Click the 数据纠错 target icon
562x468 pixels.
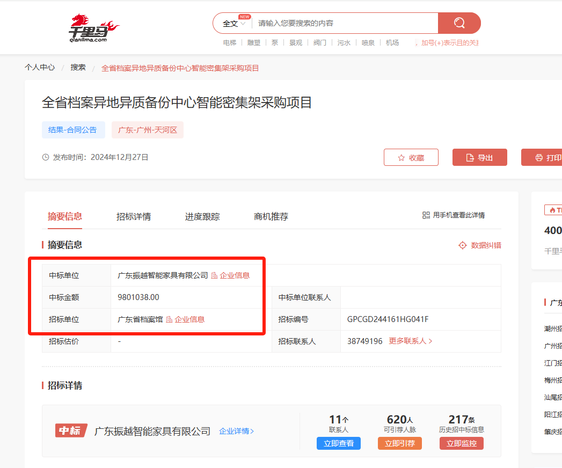pos(463,245)
